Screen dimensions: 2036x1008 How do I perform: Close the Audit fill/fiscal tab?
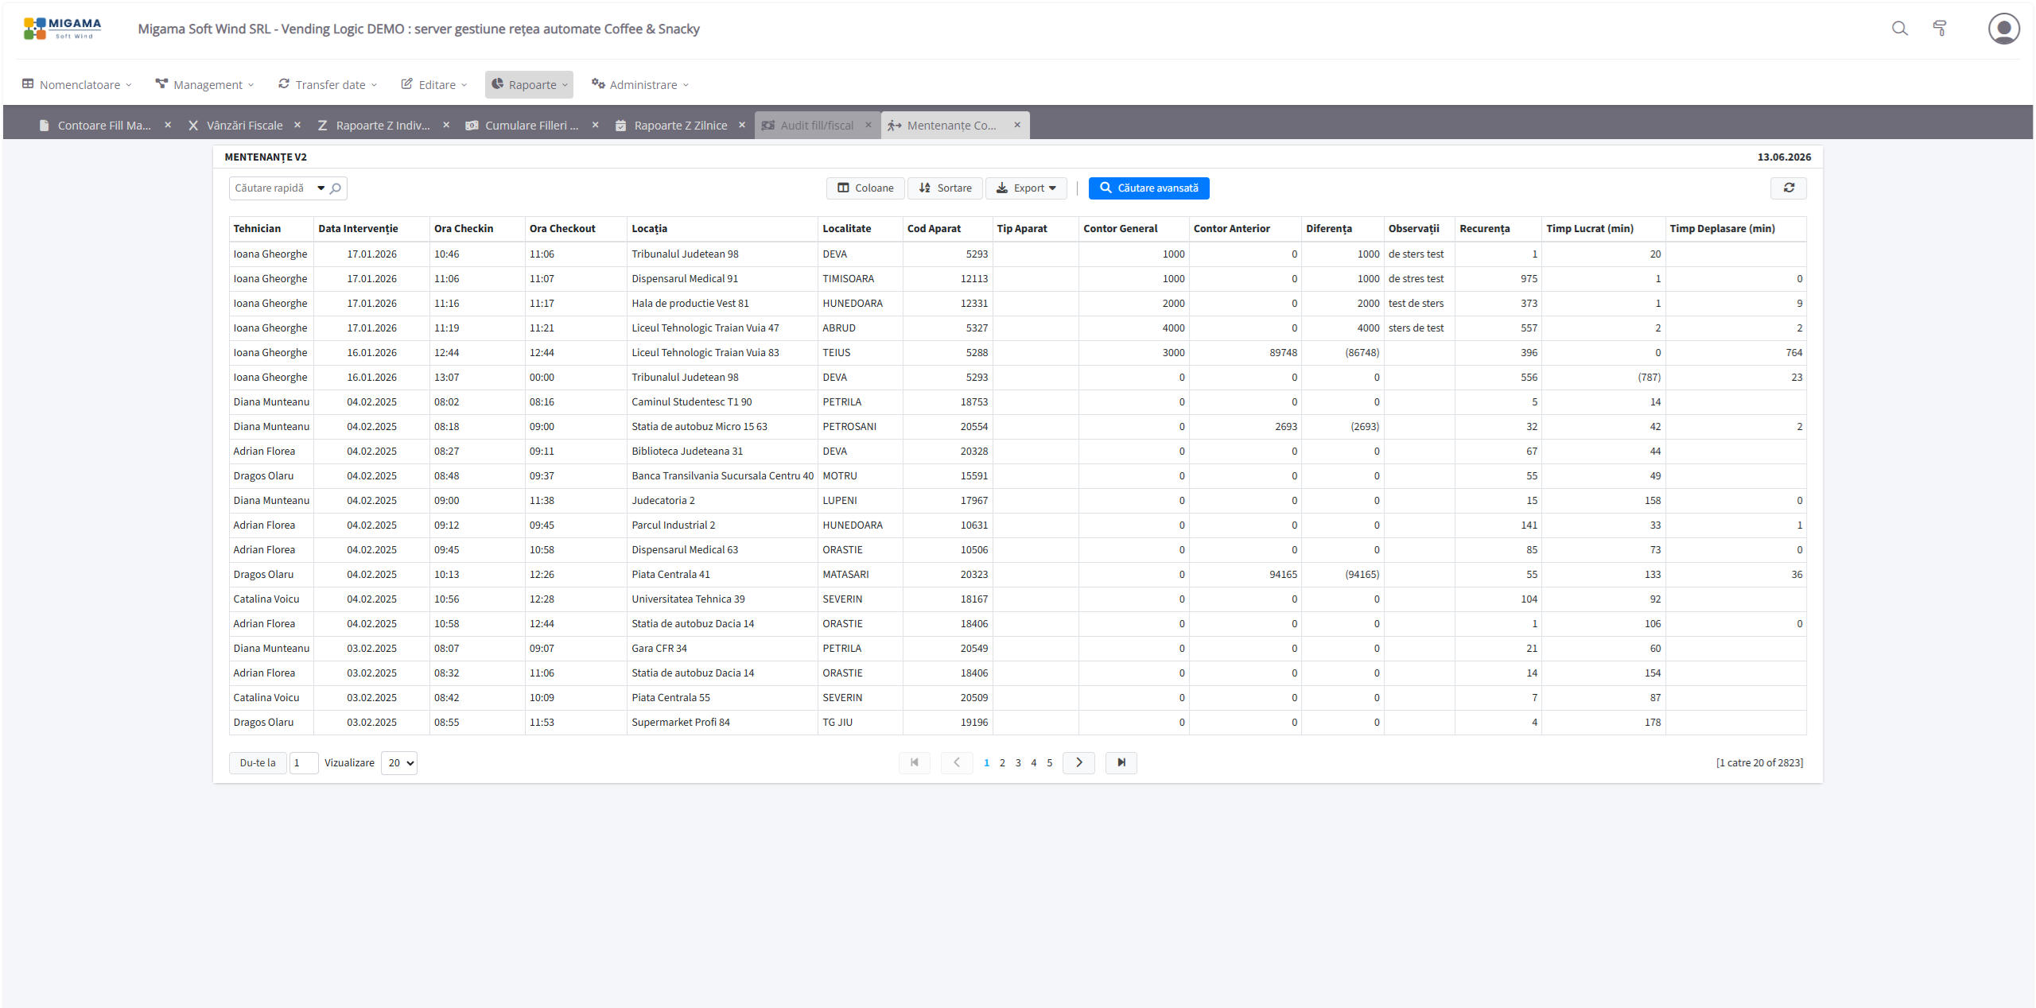[x=868, y=125]
